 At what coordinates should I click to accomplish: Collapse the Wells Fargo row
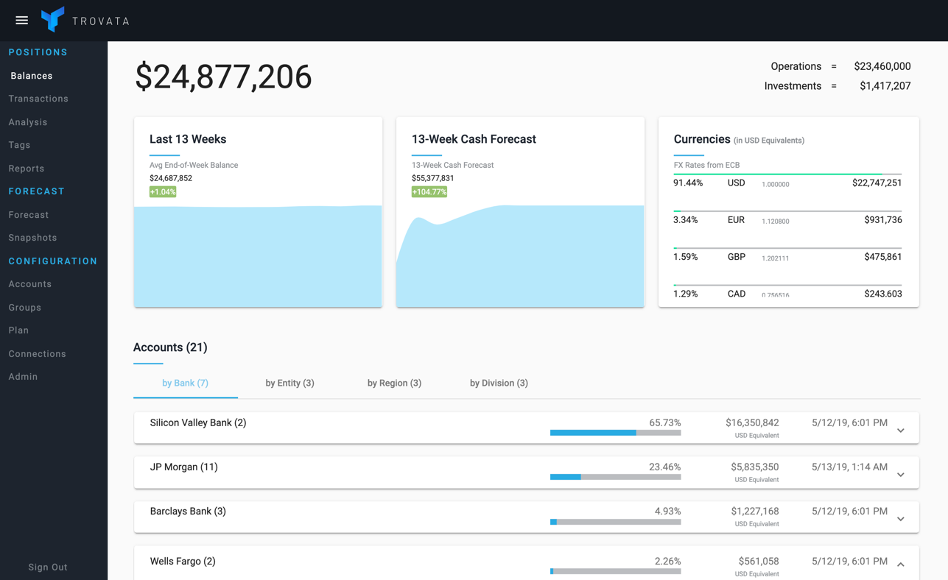point(900,565)
